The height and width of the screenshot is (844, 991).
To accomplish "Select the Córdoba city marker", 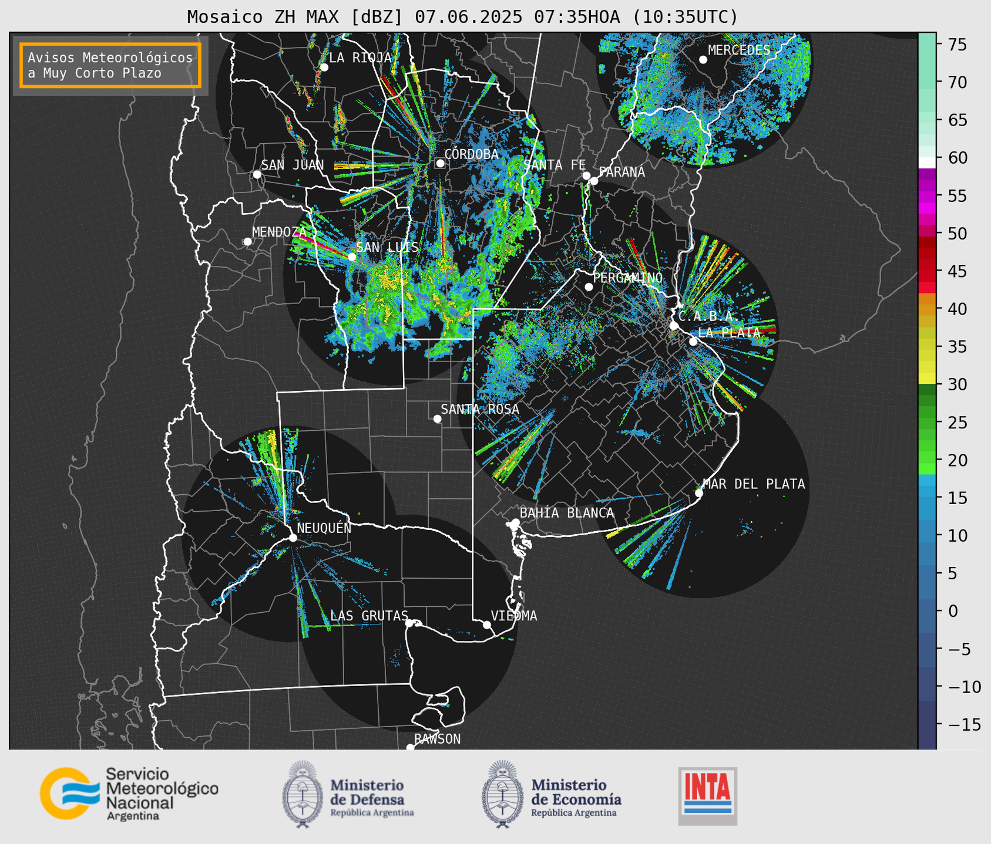I will [440, 163].
